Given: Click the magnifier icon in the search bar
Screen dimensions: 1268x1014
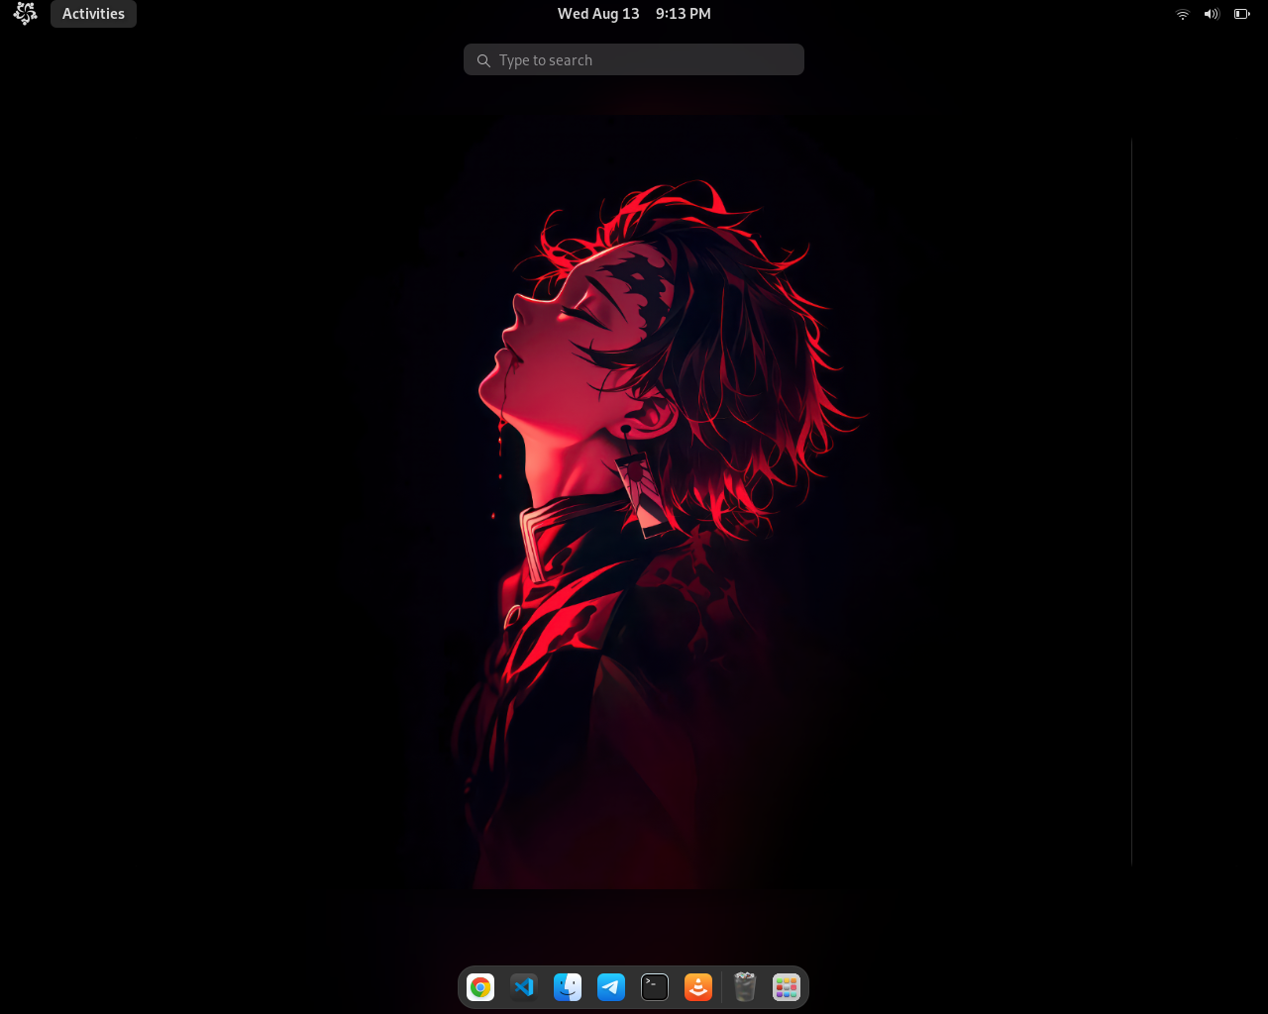Looking at the screenshot, I should tap(483, 59).
